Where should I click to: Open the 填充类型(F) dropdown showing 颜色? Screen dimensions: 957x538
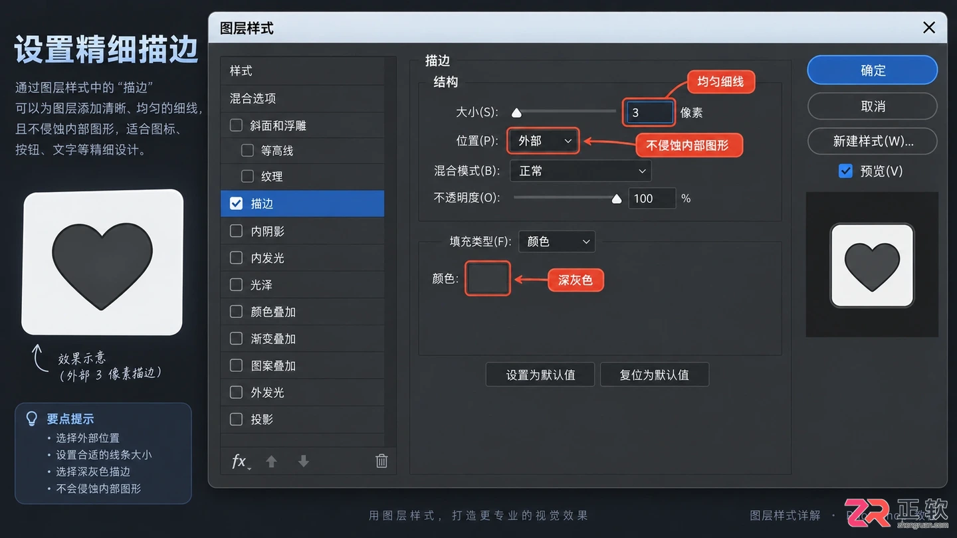557,242
